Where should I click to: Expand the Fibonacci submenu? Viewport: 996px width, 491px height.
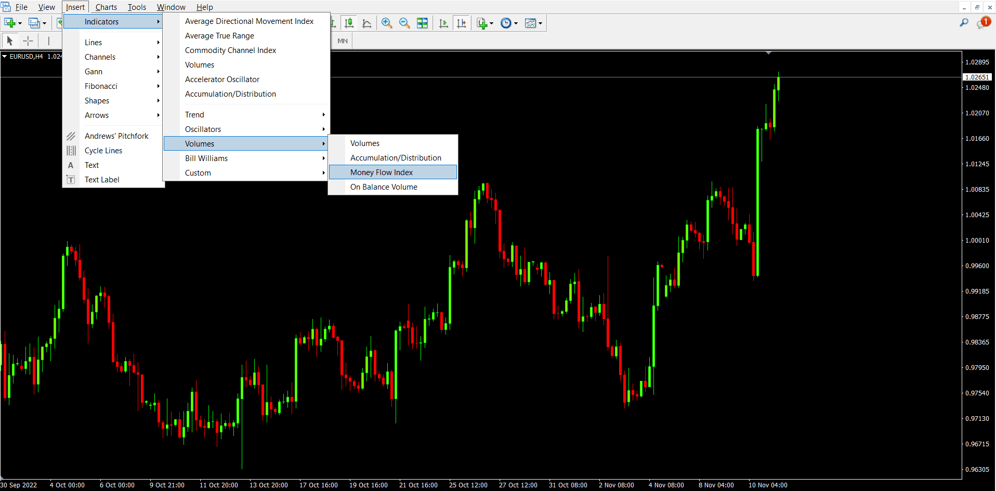pyautogui.click(x=113, y=86)
